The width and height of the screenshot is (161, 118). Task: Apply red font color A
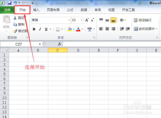pos(78,29)
